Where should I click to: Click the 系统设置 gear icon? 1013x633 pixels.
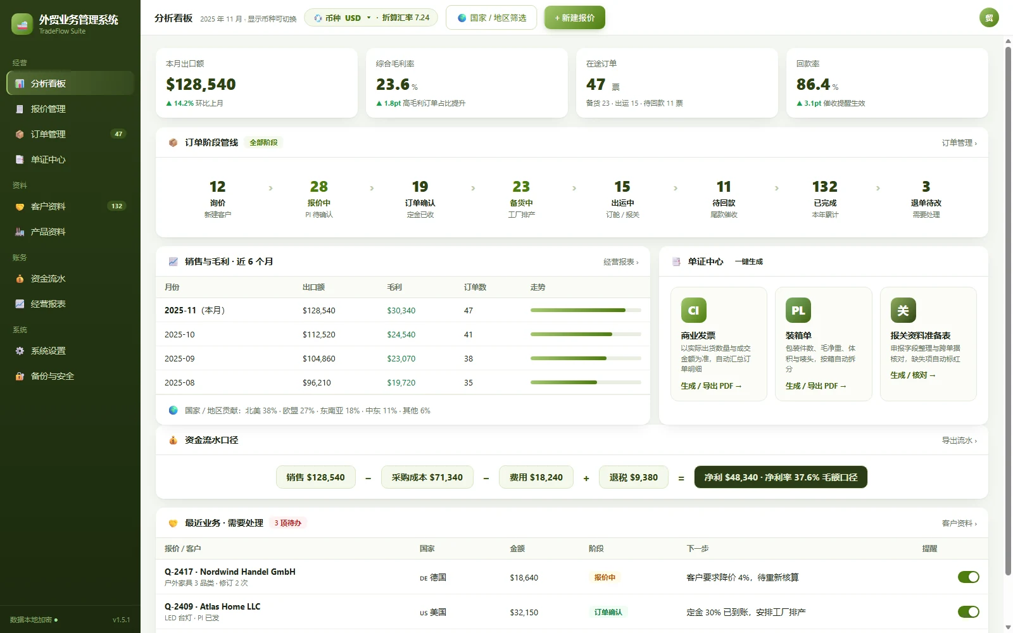point(20,351)
